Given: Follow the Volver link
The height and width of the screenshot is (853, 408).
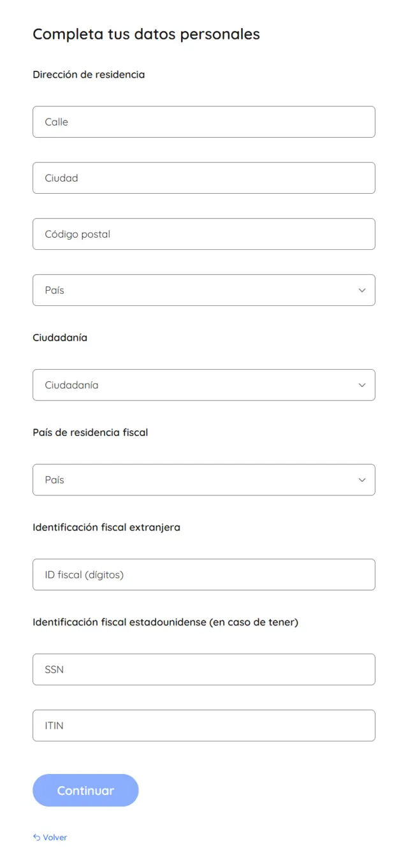Looking at the screenshot, I should [53, 837].
